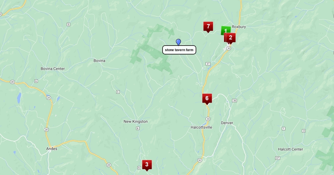The width and height of the screenshot is (334, 175).
Task: Select the Halcott Center label
Action: [291, 149]
